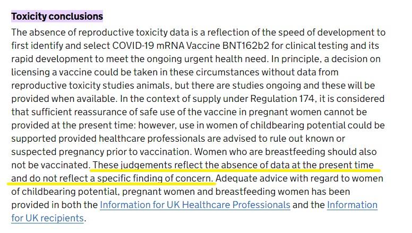
Task: Click the underlined phrase 'specific finding of concern'
Action: 154,178
